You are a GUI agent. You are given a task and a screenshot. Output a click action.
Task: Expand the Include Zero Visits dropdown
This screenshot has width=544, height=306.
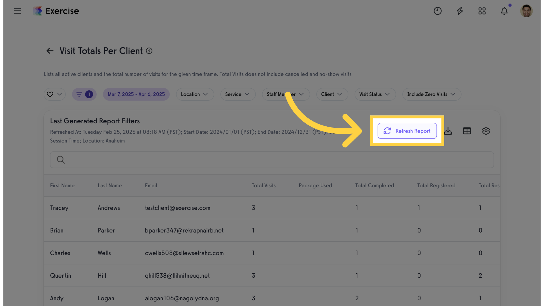[x=432, y=94]
